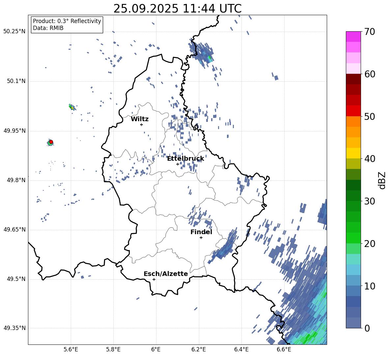Click the Product: 0.3° Reflectivity label
Screen dimensions: 390x356
(67, 21)
